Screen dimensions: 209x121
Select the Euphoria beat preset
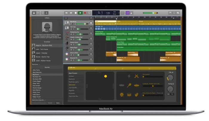tap(72, 79)
